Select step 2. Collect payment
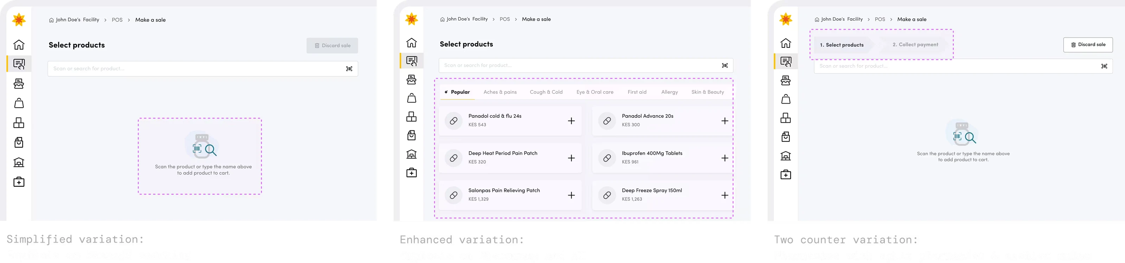Viewport: 1125px width, 263px height. point(915,45)
